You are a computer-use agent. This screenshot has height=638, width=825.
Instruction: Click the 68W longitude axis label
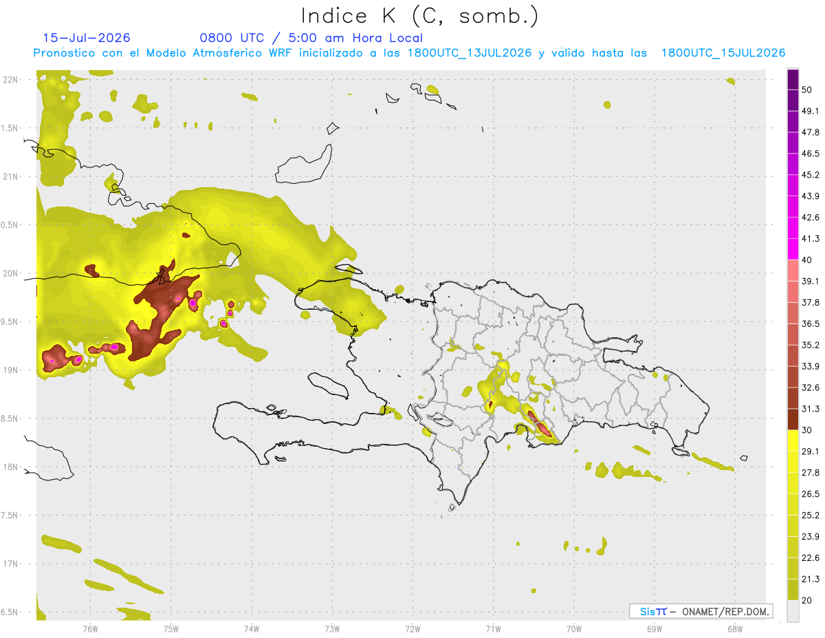click(734, 628)
